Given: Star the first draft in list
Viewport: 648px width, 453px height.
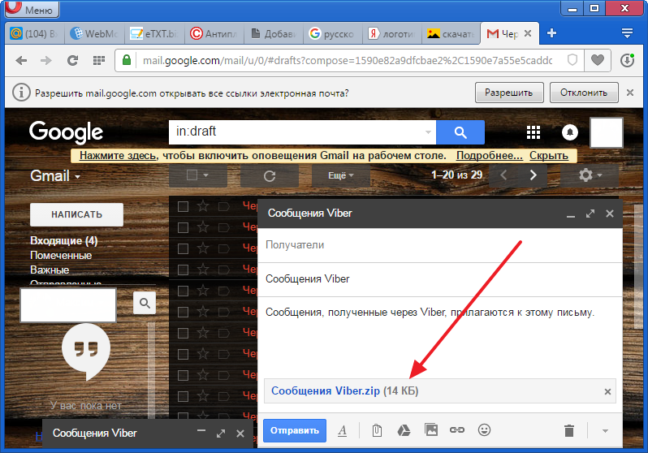Looking at the screenshot, I should pos(202,206).
